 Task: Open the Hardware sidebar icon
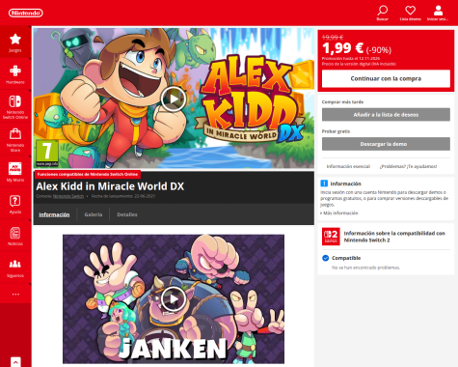[15, 71]
